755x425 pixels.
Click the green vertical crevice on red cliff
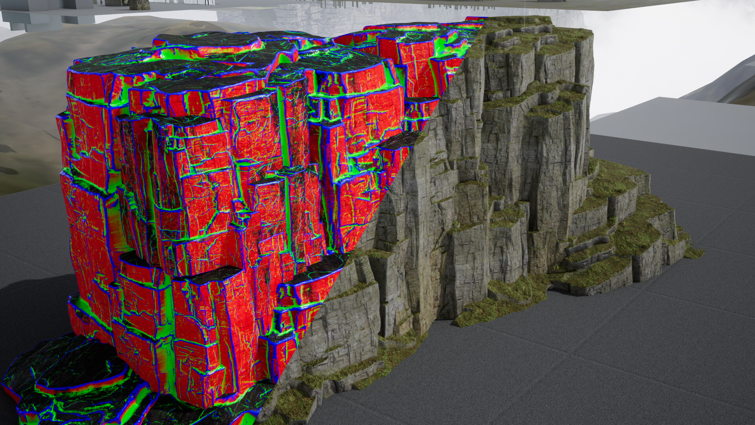(x=282, y=126)
